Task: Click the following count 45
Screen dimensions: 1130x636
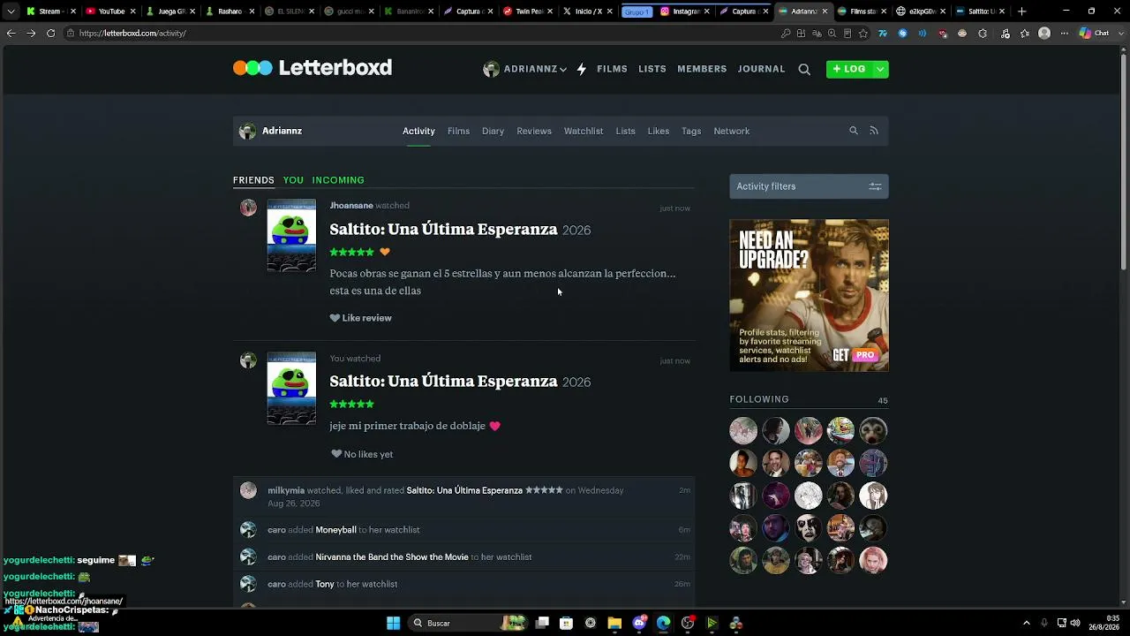Action: [x=883, y=400]
